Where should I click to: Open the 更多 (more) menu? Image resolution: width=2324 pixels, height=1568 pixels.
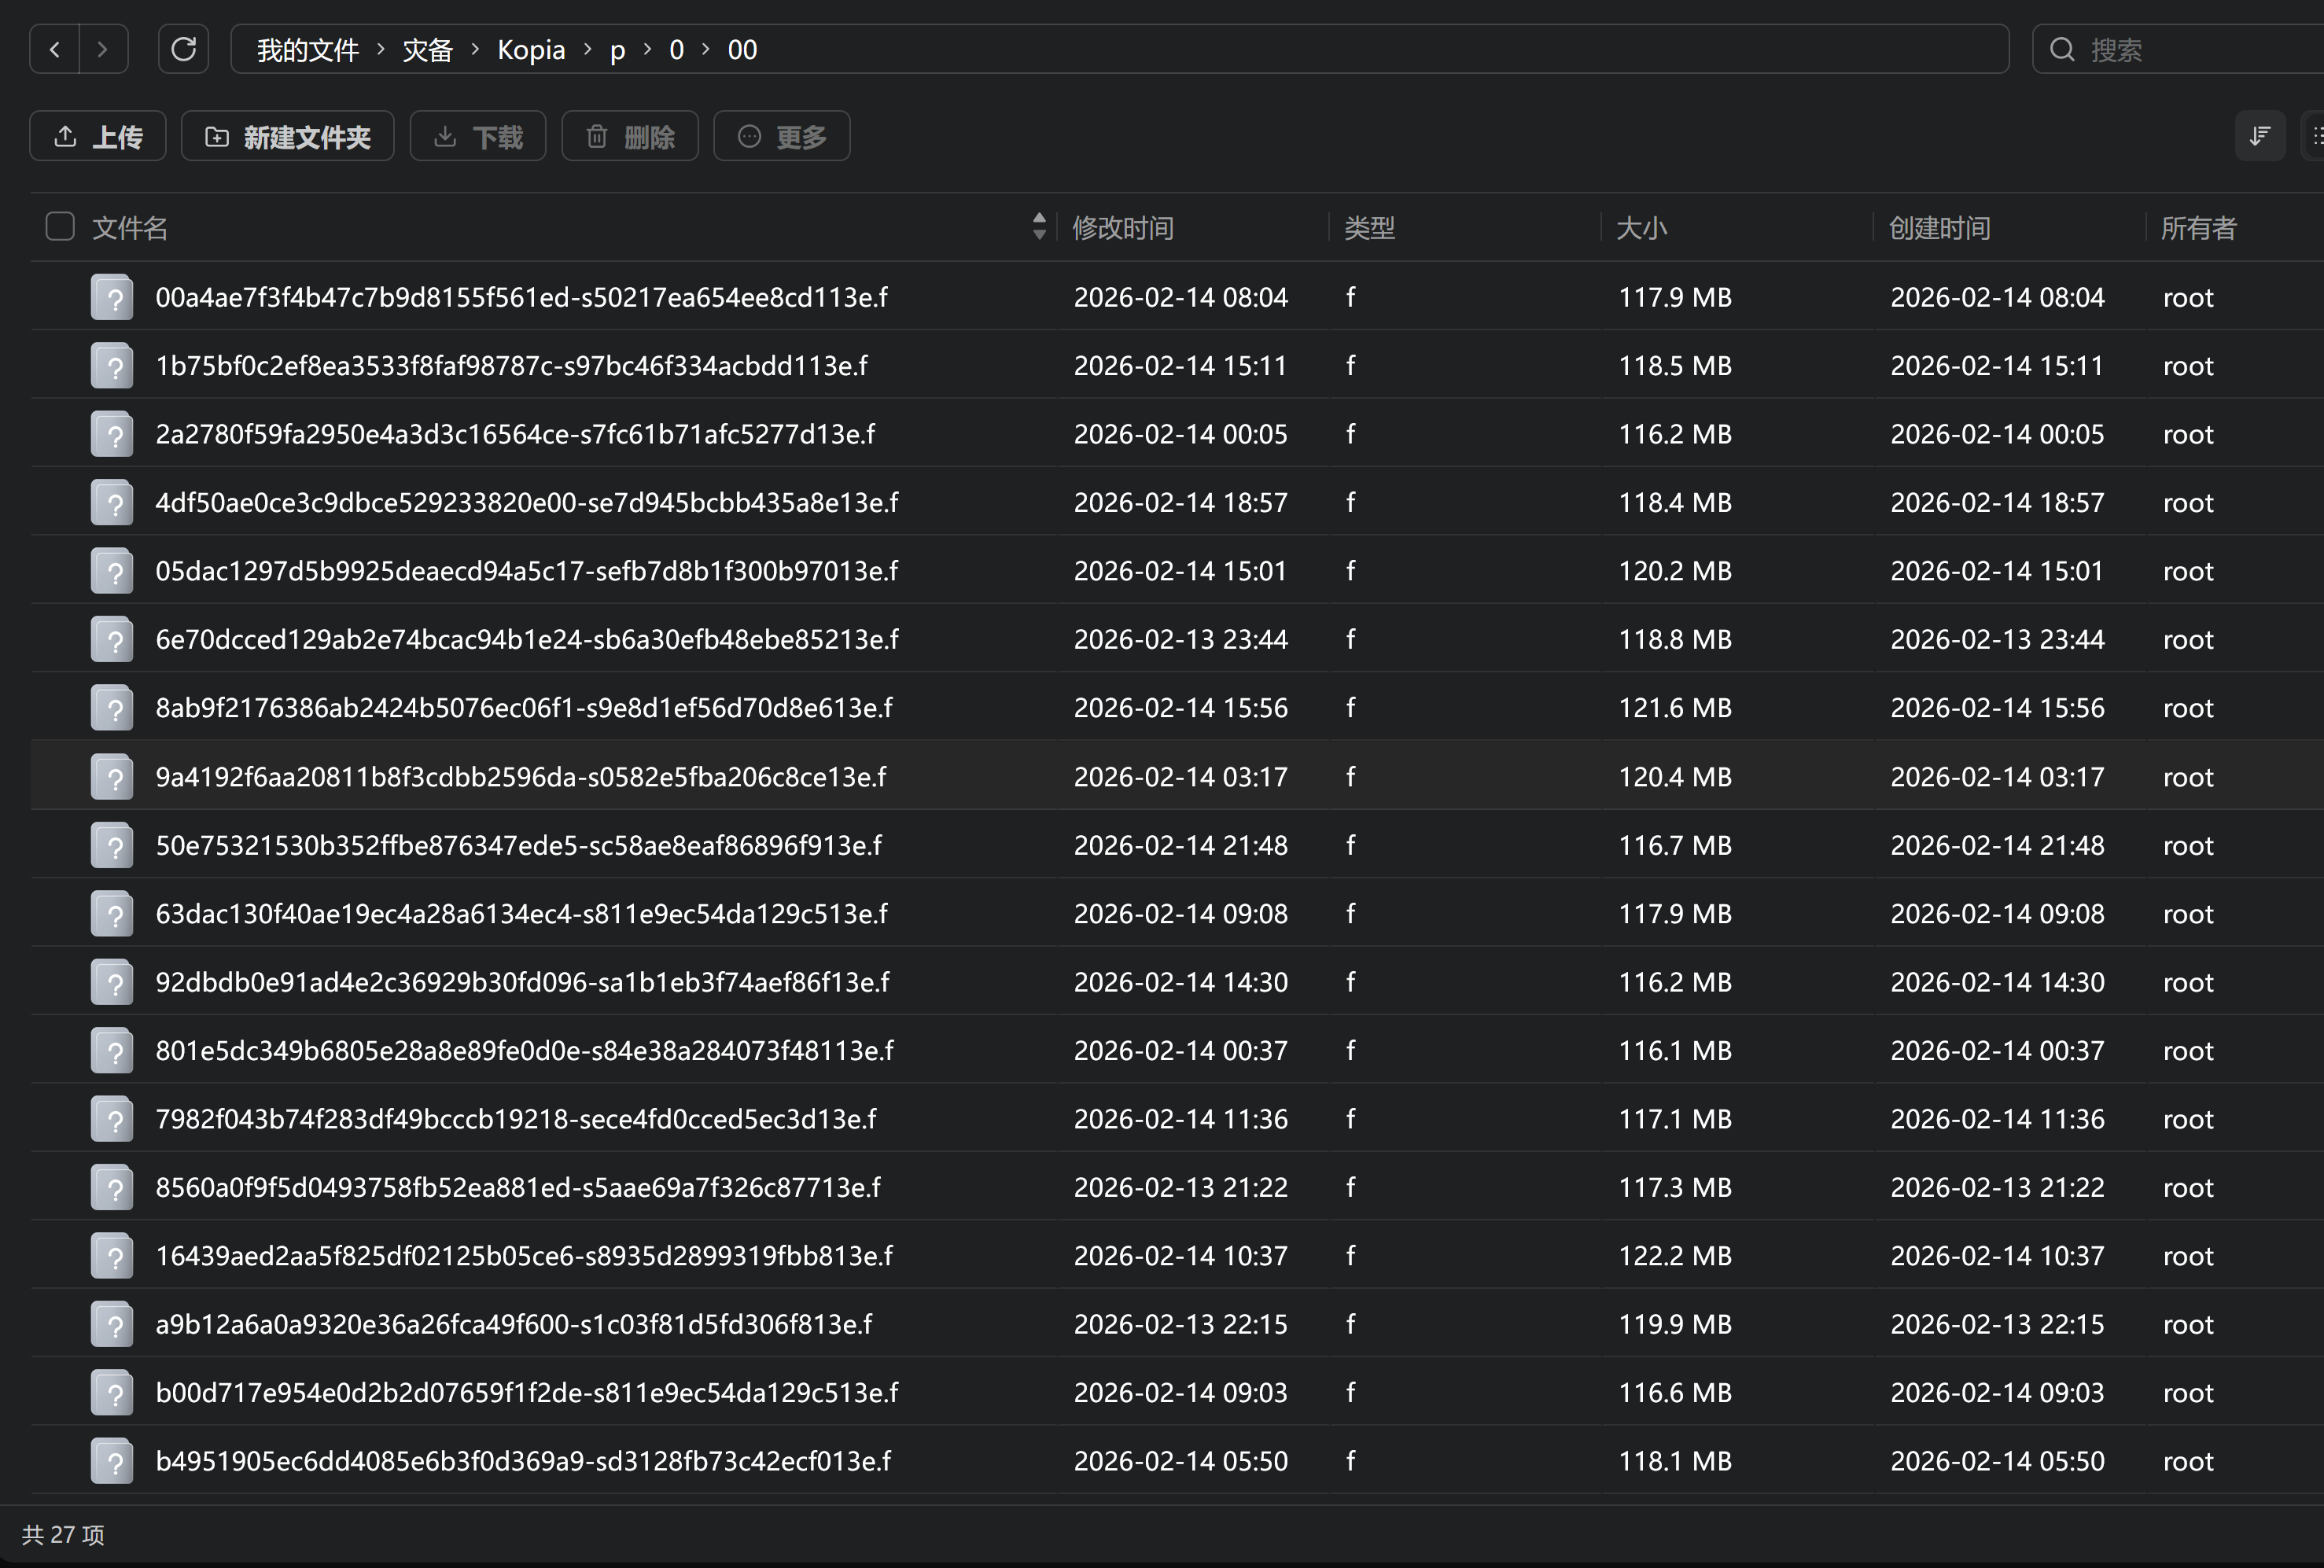(781, 136)
